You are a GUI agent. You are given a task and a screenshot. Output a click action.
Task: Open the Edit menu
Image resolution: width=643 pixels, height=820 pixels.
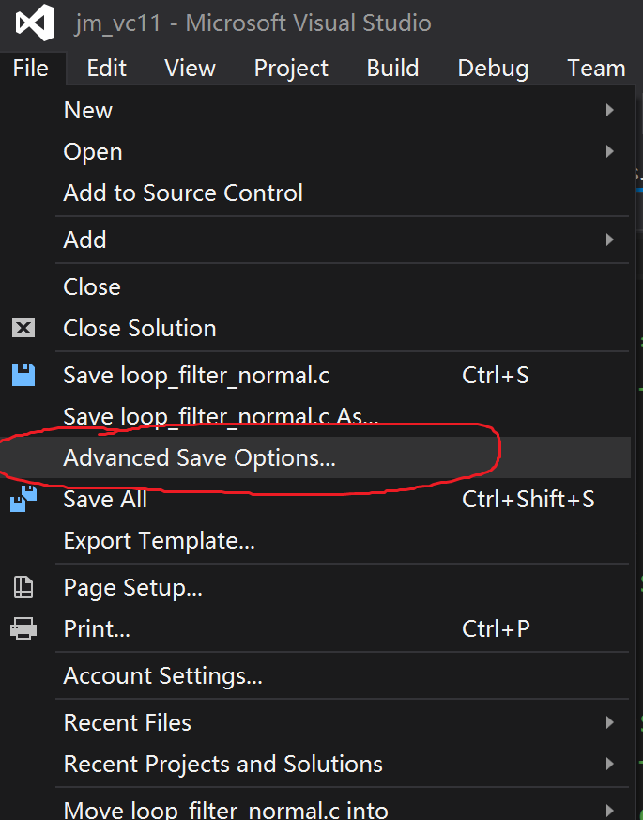(105, 68)
